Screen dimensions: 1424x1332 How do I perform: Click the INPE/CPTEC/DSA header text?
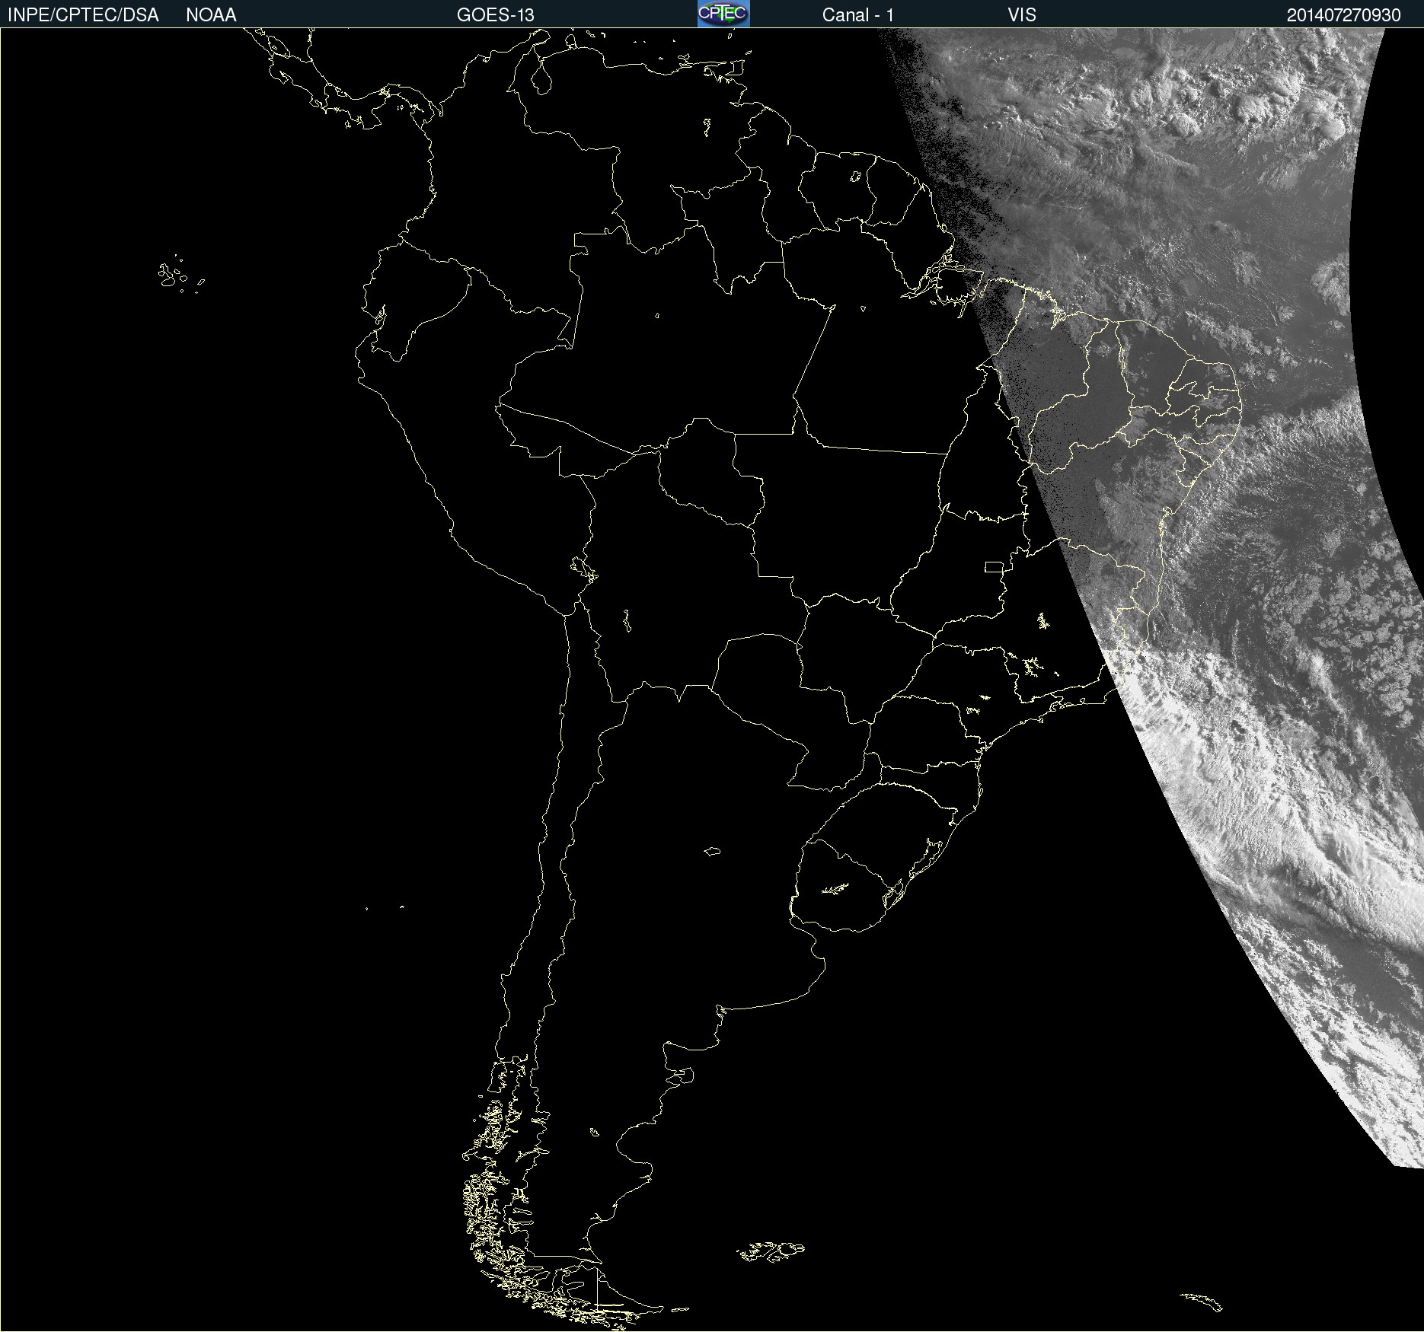point(83,15)
